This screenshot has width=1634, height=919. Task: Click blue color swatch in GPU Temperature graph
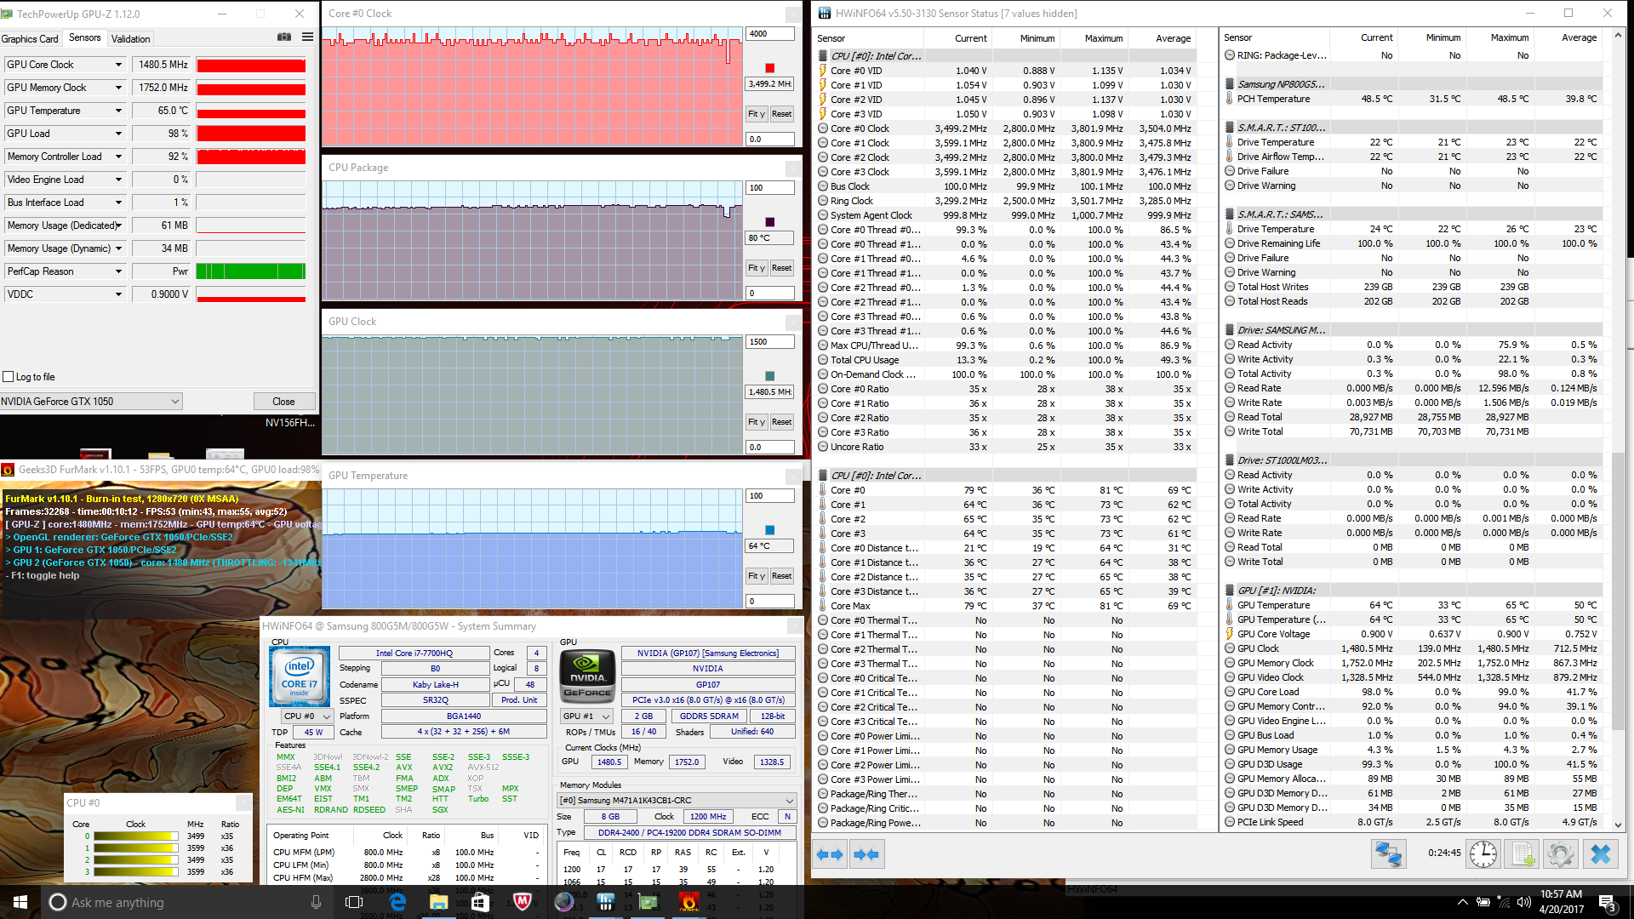point(770,530)
